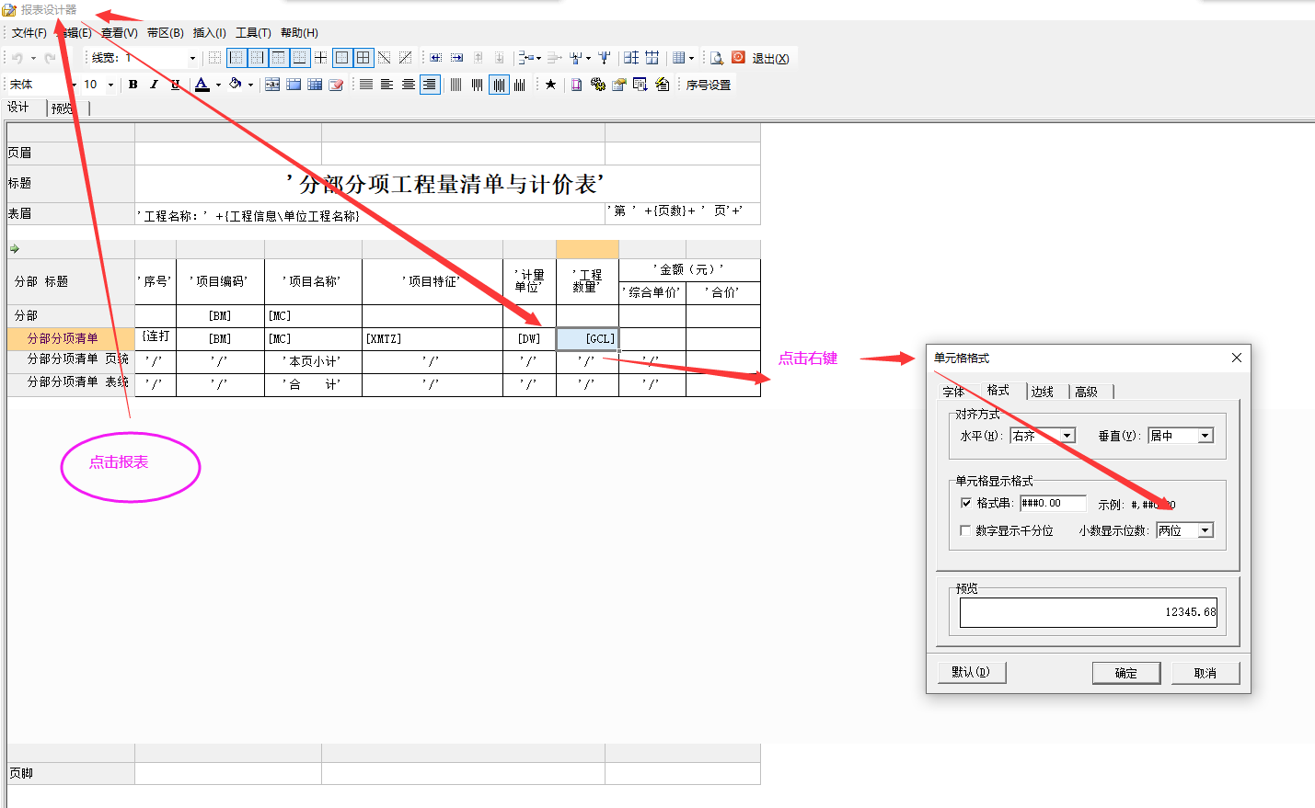Open the 插入(I) menu
The height and width of the screenshot is (808, 1315).
click(x=209, y=32)
